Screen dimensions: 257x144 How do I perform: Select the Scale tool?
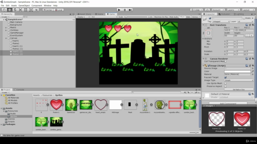coord(20,10)
